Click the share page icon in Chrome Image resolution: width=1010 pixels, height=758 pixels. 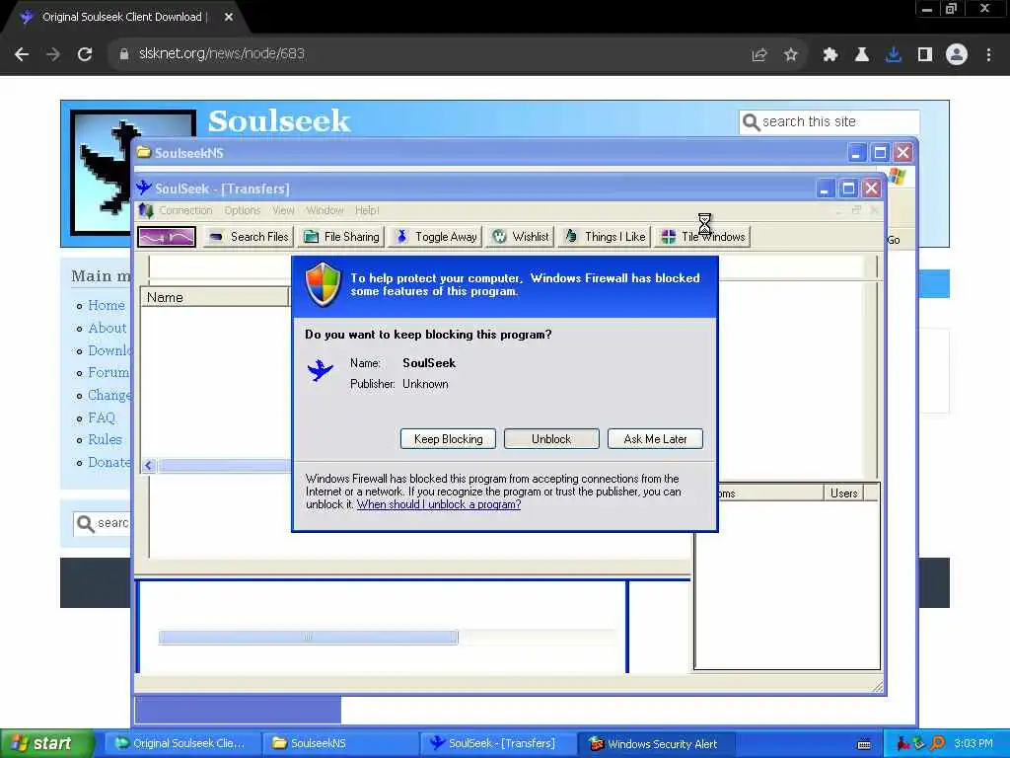(759, 55)
